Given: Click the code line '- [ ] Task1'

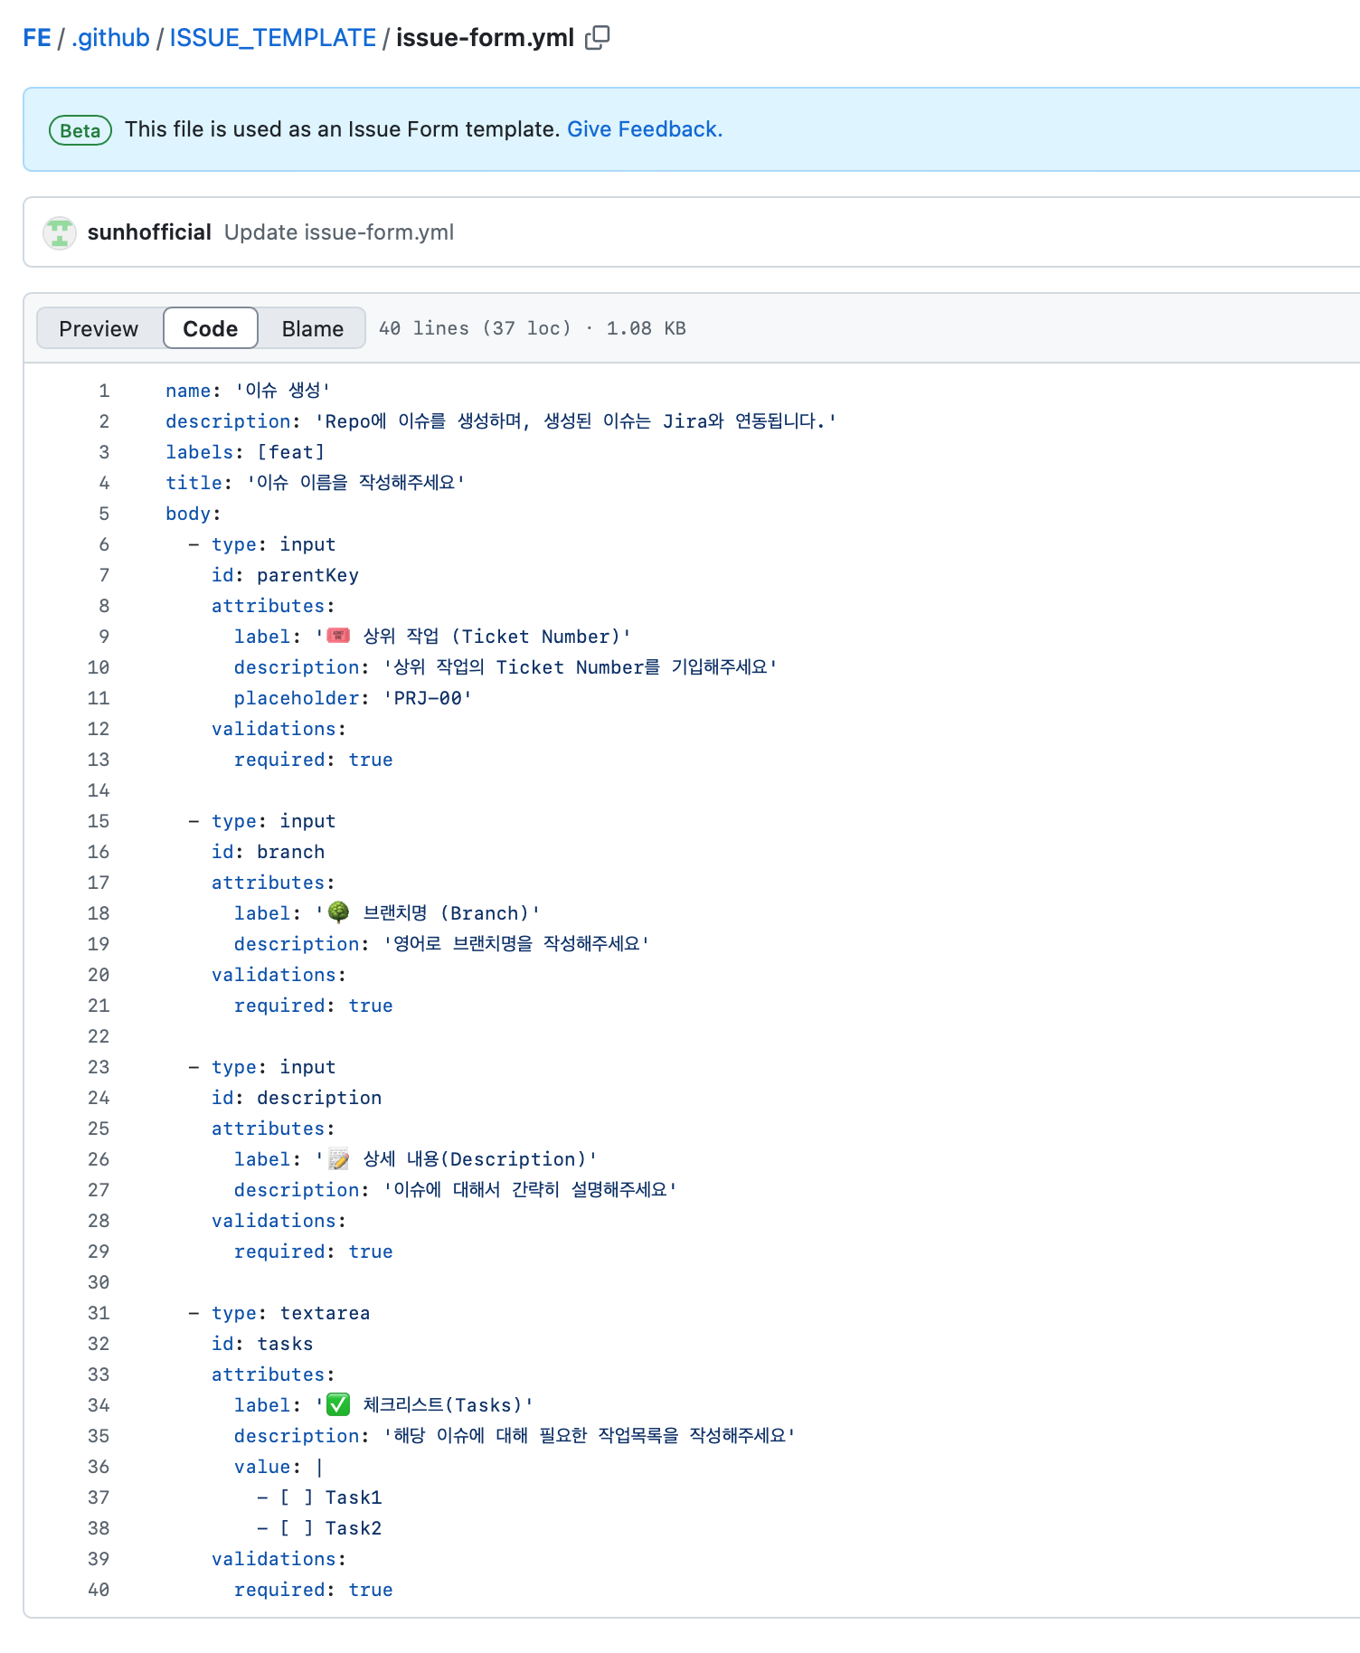Looking at the screenshot, I should (x=319, y=1497).
